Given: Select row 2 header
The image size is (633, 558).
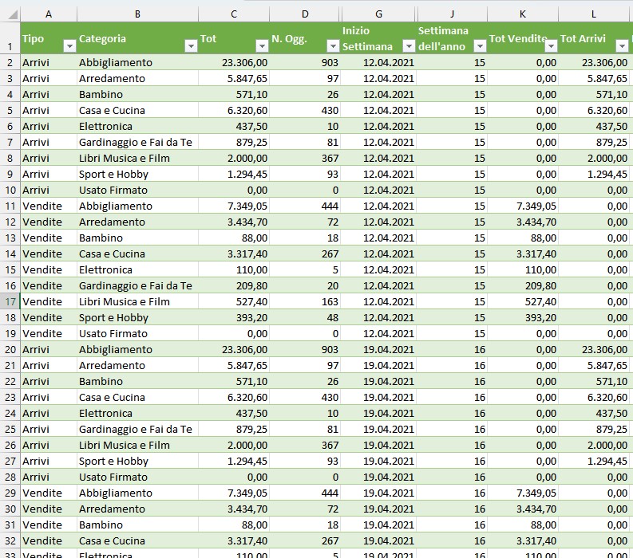Looking at the screenshot, I should pyautogui.click(x=10, y=62).
